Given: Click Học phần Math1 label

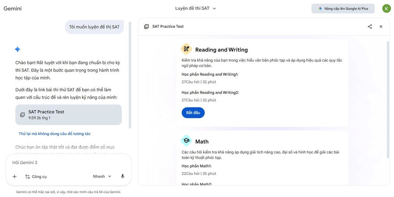Looking at the screenshot, I should pyautogui.click(x=197, y=166).
